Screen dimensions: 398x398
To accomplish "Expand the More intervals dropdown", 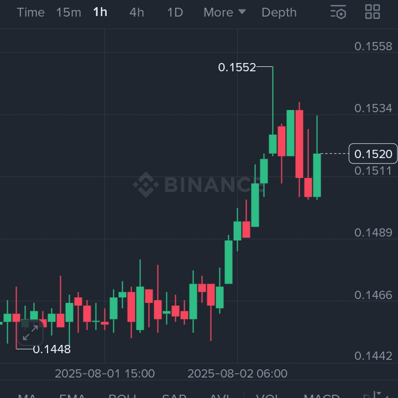I will [224, 12].
